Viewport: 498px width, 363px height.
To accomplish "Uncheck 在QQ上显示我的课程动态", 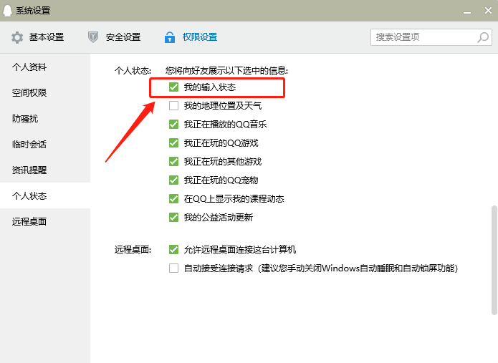I will coord(173,198).
